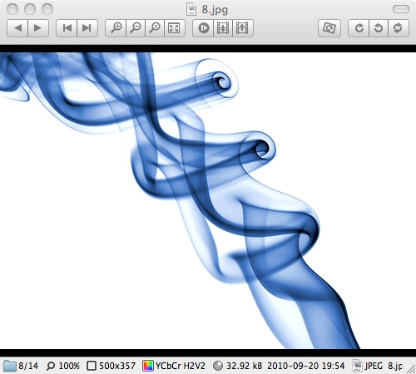The image size is (416, 374).
Task: Jump to the last image
Action: [x=87, y=28]
